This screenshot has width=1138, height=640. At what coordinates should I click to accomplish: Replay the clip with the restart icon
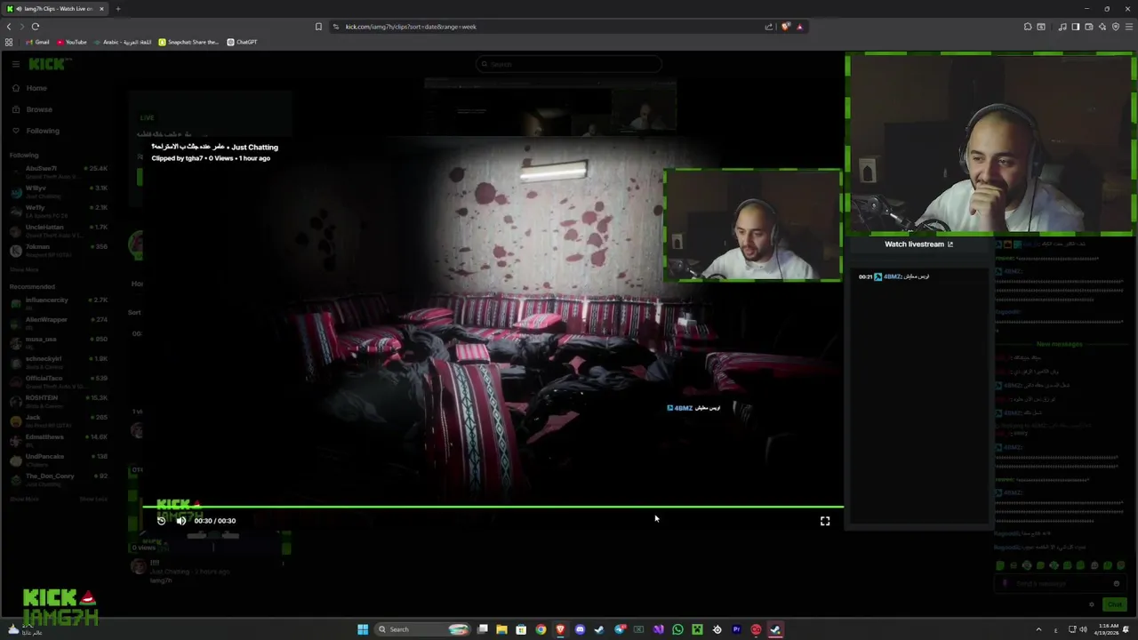click(161, 521)
